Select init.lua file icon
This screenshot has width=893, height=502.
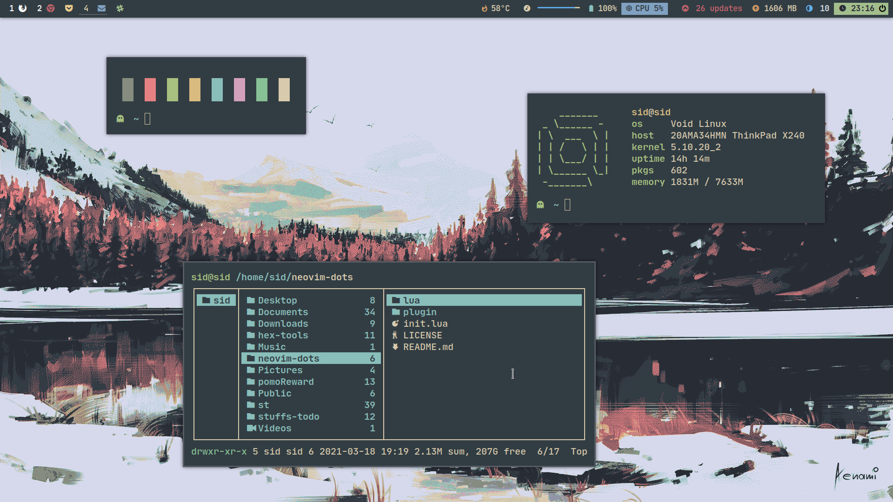pos(395,324)
